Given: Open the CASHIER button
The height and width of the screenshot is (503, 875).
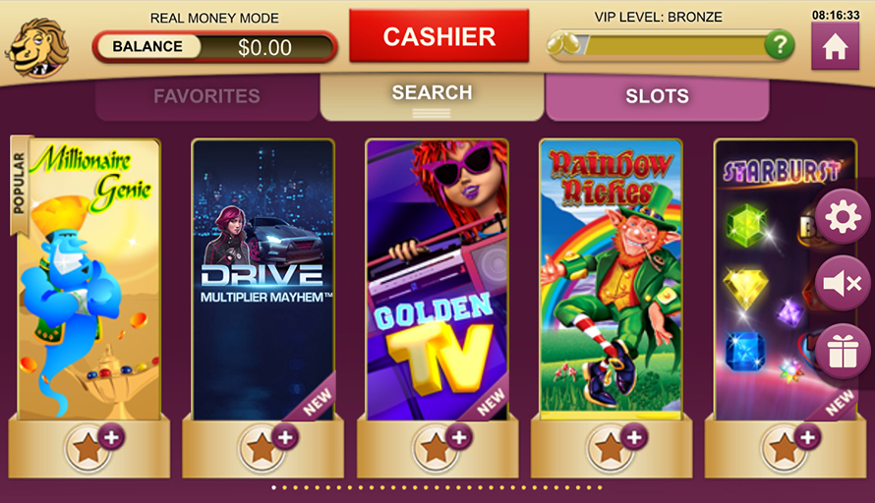Looking at the screenshot, I should (x=439, y=36).
